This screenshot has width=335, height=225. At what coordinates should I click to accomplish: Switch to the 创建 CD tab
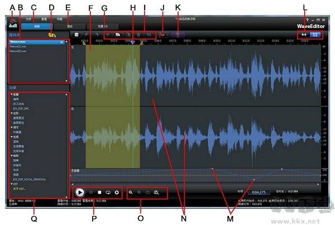pos(103,26)
